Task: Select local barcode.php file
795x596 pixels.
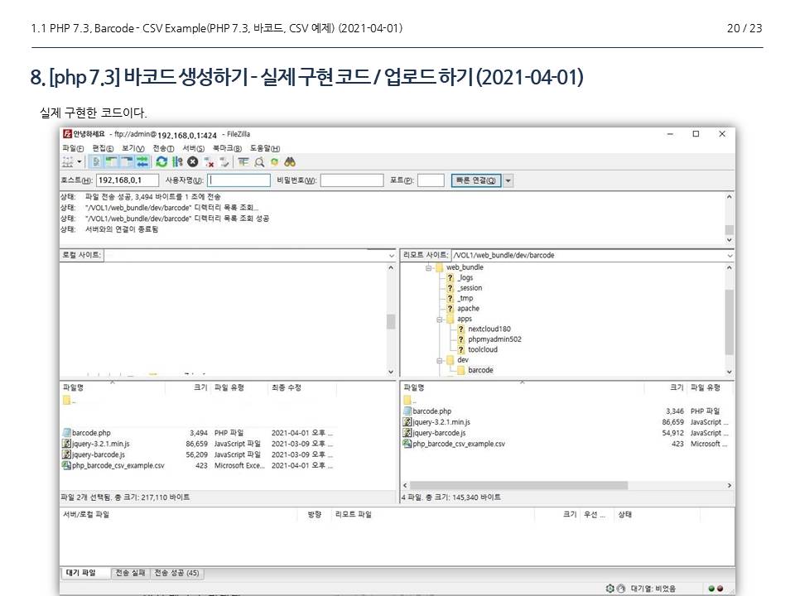Action: (x=91, y=433)
